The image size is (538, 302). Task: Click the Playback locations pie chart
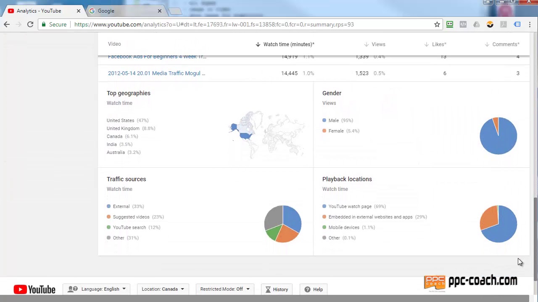coord(498,224)
